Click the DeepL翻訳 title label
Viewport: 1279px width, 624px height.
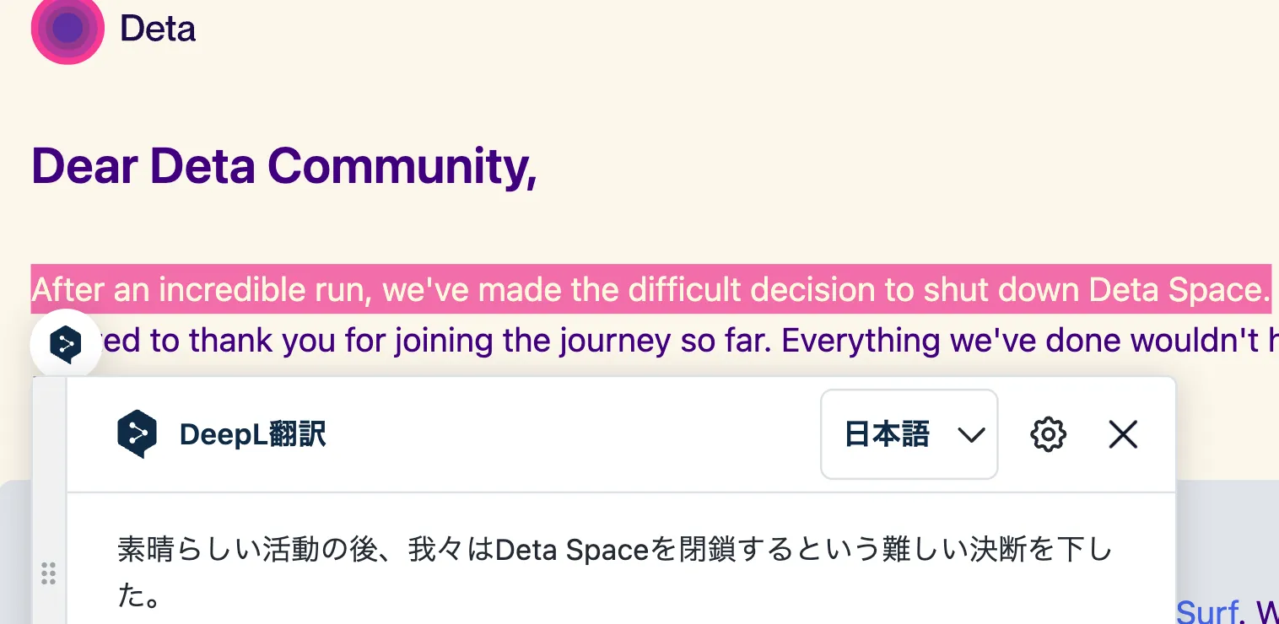click(x=252, y=435)
